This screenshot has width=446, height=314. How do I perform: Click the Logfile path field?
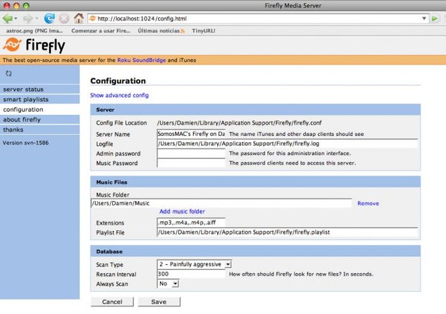[287, 144]
